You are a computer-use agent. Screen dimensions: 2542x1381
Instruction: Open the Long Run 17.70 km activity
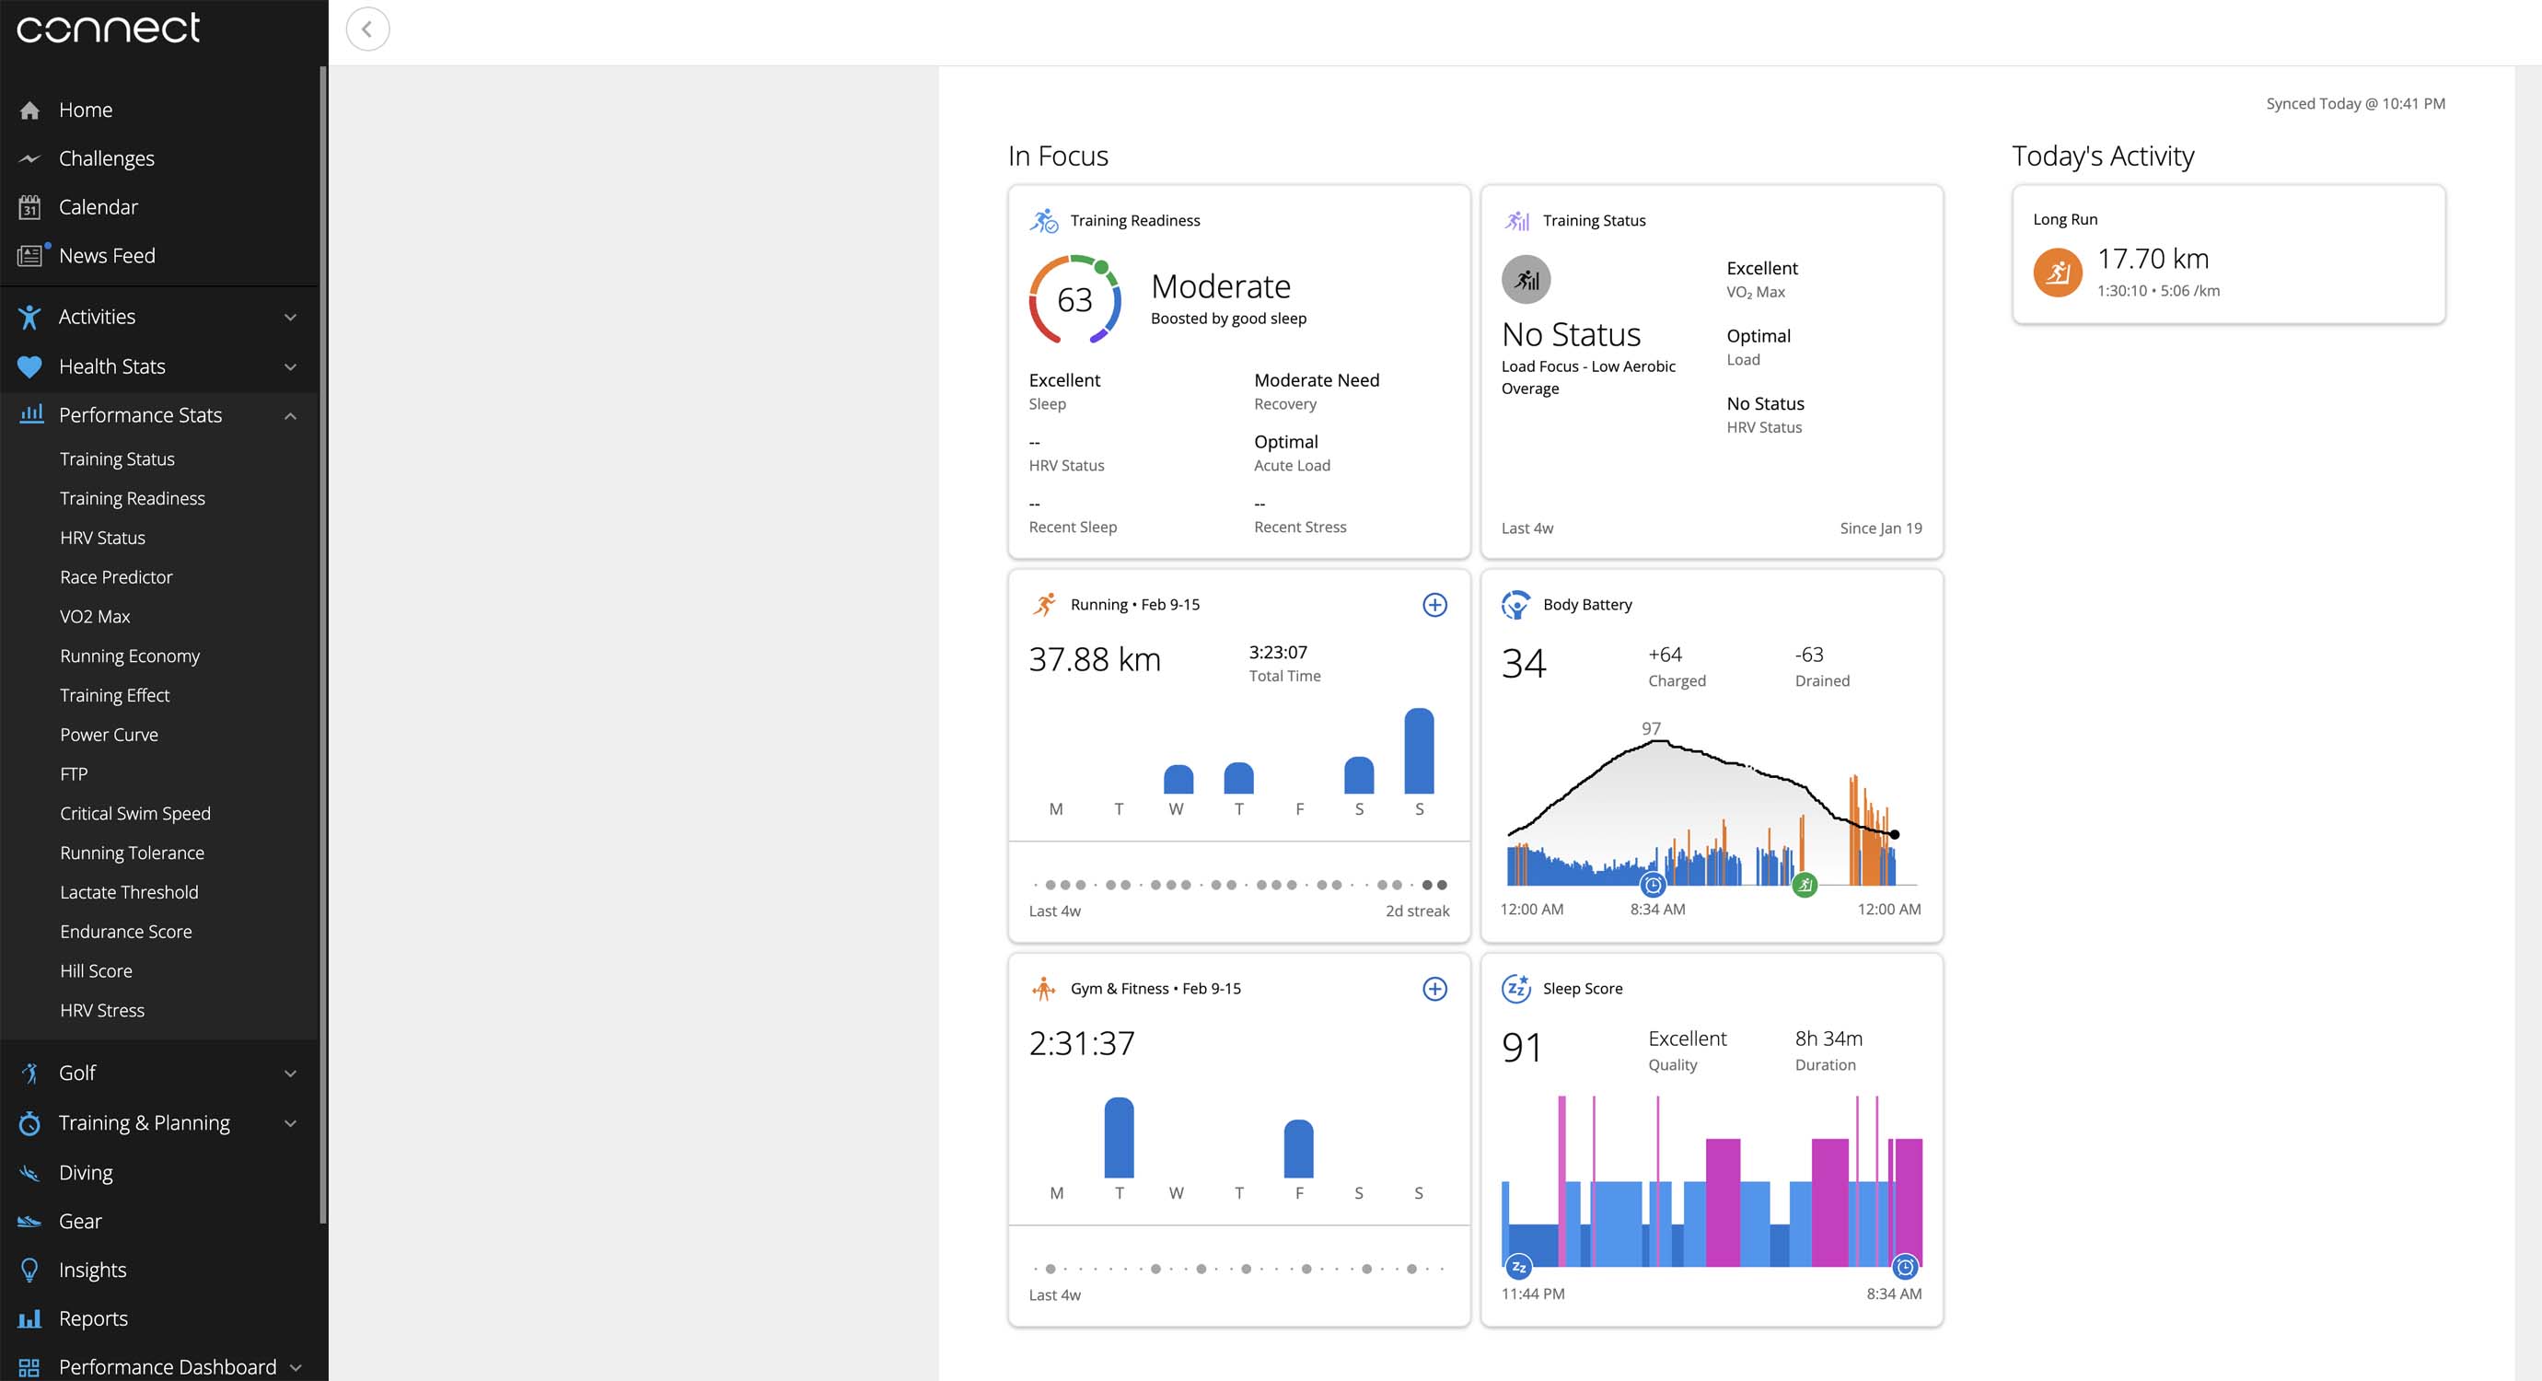(2153, 259)
